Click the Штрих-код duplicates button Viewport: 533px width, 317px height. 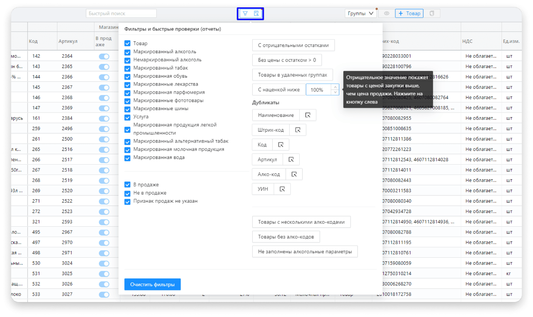pos(271,130)
